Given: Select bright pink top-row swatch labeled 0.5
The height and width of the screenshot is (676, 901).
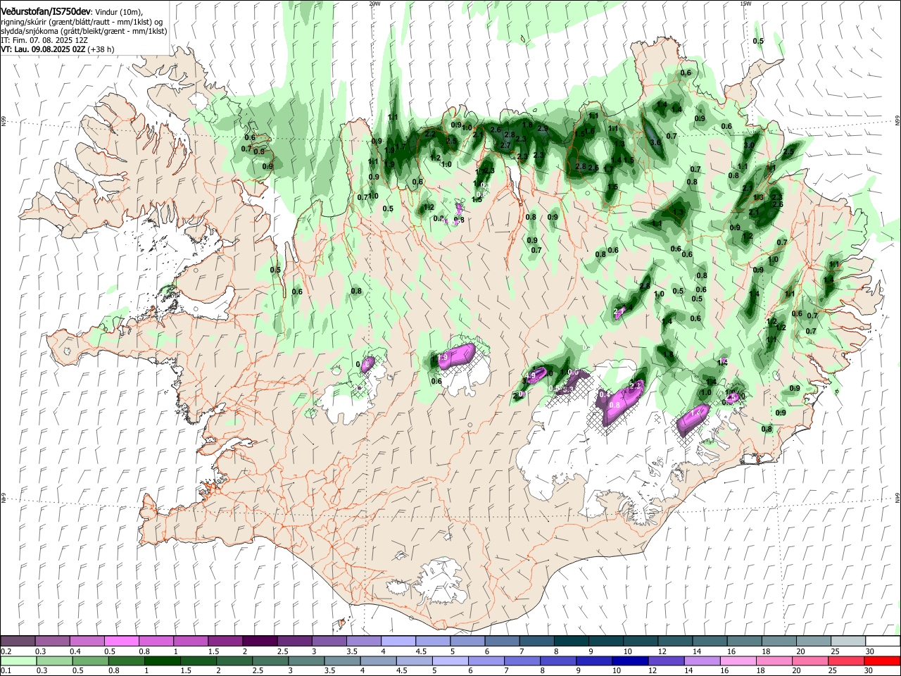Looking at the screenshot, I should click(122, 641).
